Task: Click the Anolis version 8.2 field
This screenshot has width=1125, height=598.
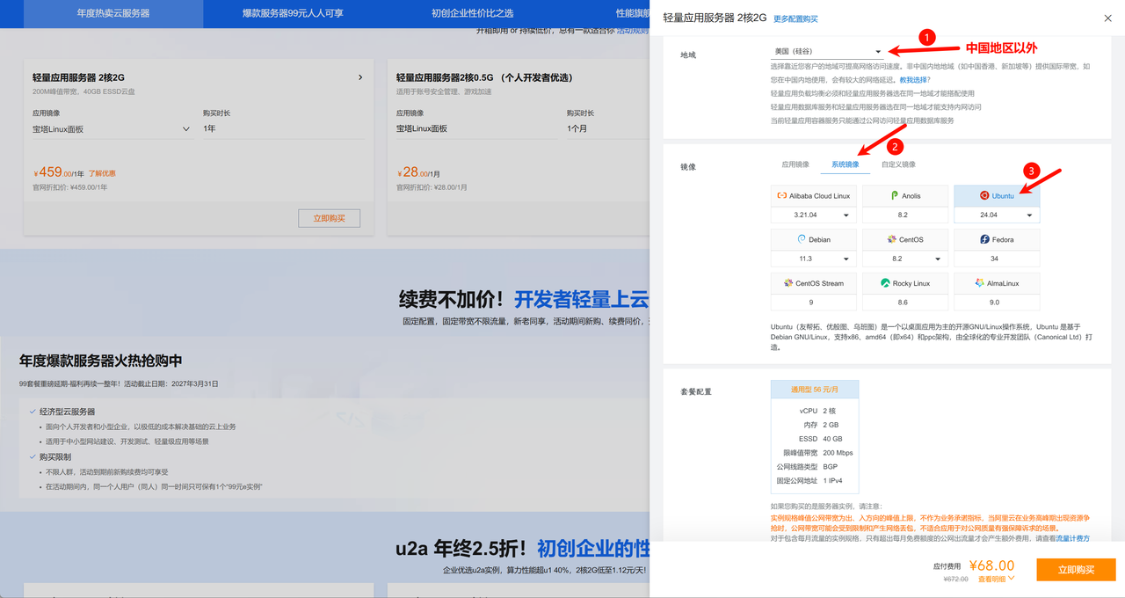Action: pos(905,215)
